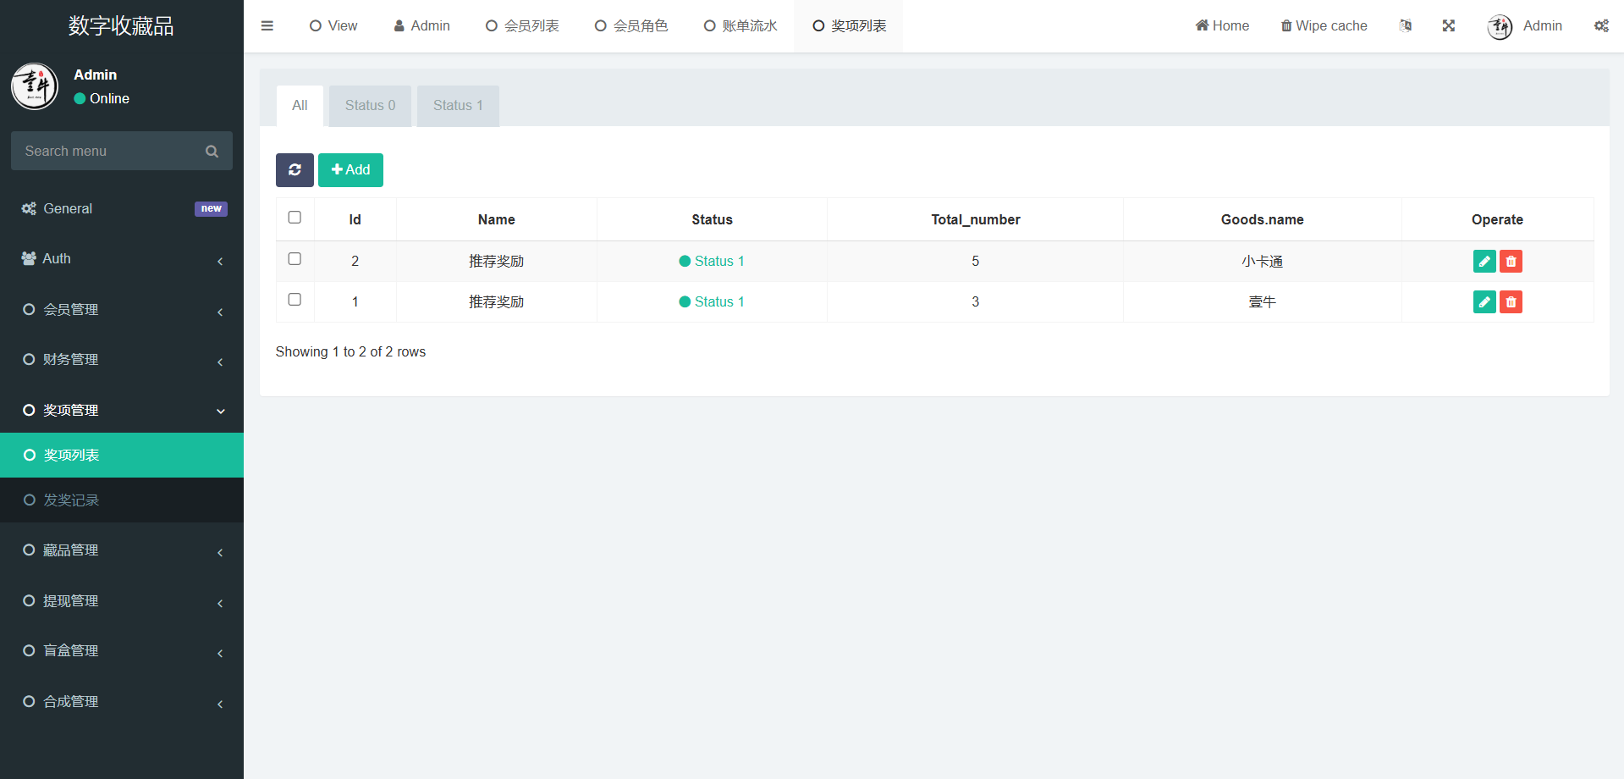
Task: Open the language switch icon in the top bar
Action: 1405,26
